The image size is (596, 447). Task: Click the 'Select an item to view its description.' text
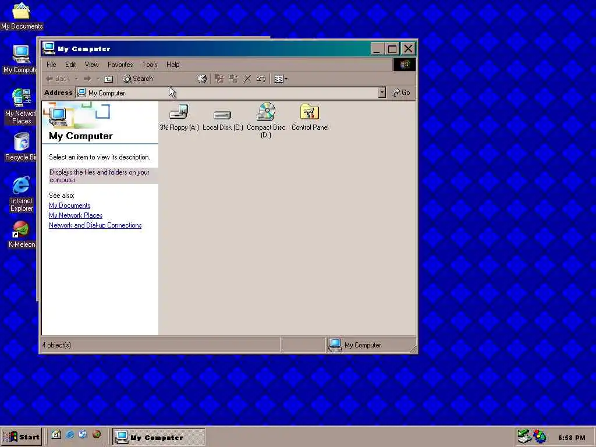click(x=100, y=157)
